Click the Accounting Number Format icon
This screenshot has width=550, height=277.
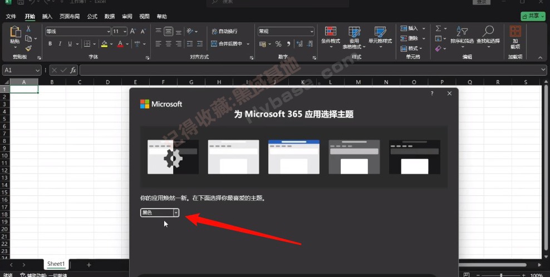pyautogui.click(x=262, y=44)
